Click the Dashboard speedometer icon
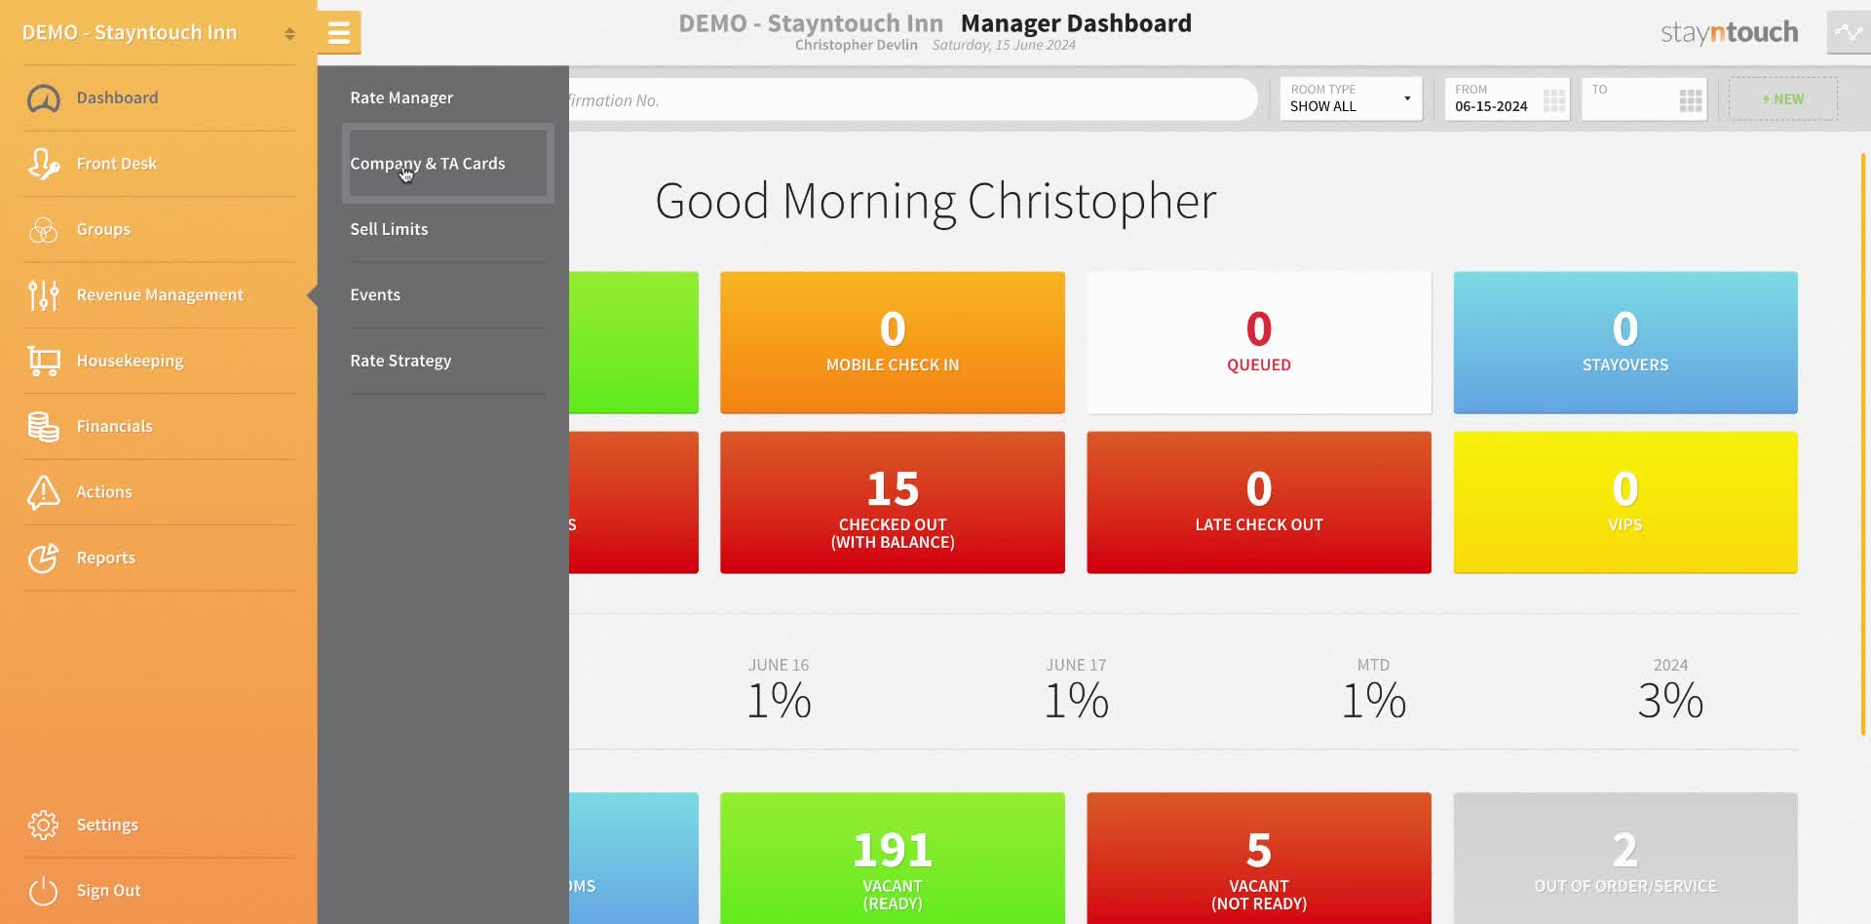1871x924 pixels. click(x=43, y=98)
